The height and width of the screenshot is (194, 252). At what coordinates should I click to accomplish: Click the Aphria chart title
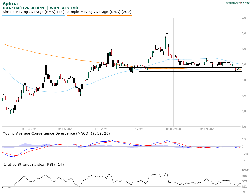[x=10, y=4]
